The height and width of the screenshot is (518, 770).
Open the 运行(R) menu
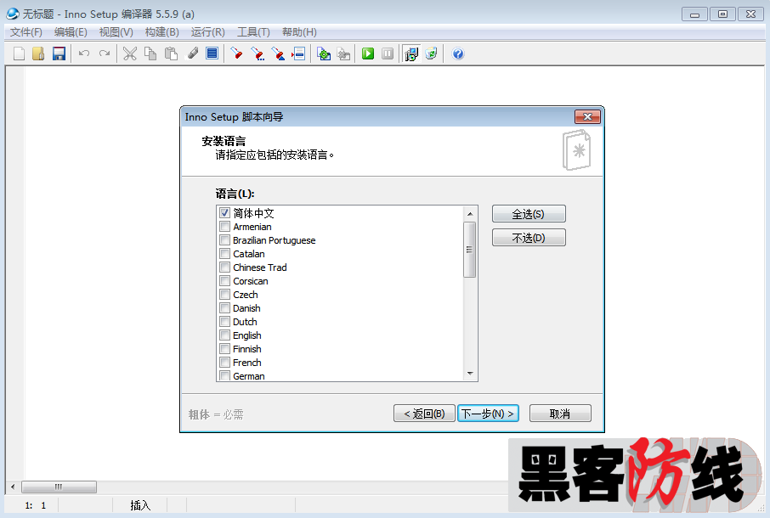point(207,32)
